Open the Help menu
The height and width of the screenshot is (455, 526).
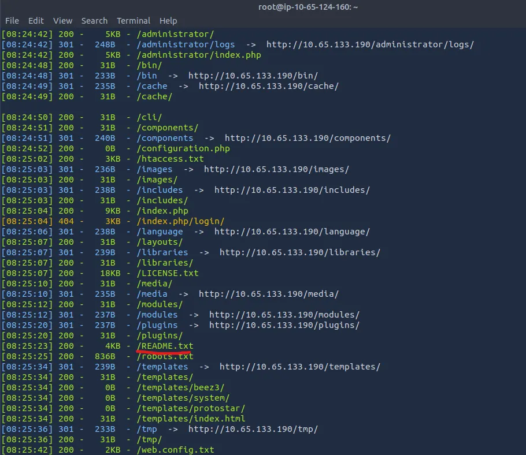pos(168,21)
